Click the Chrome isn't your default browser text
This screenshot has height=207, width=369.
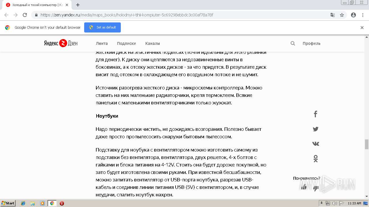click(48, 27)
